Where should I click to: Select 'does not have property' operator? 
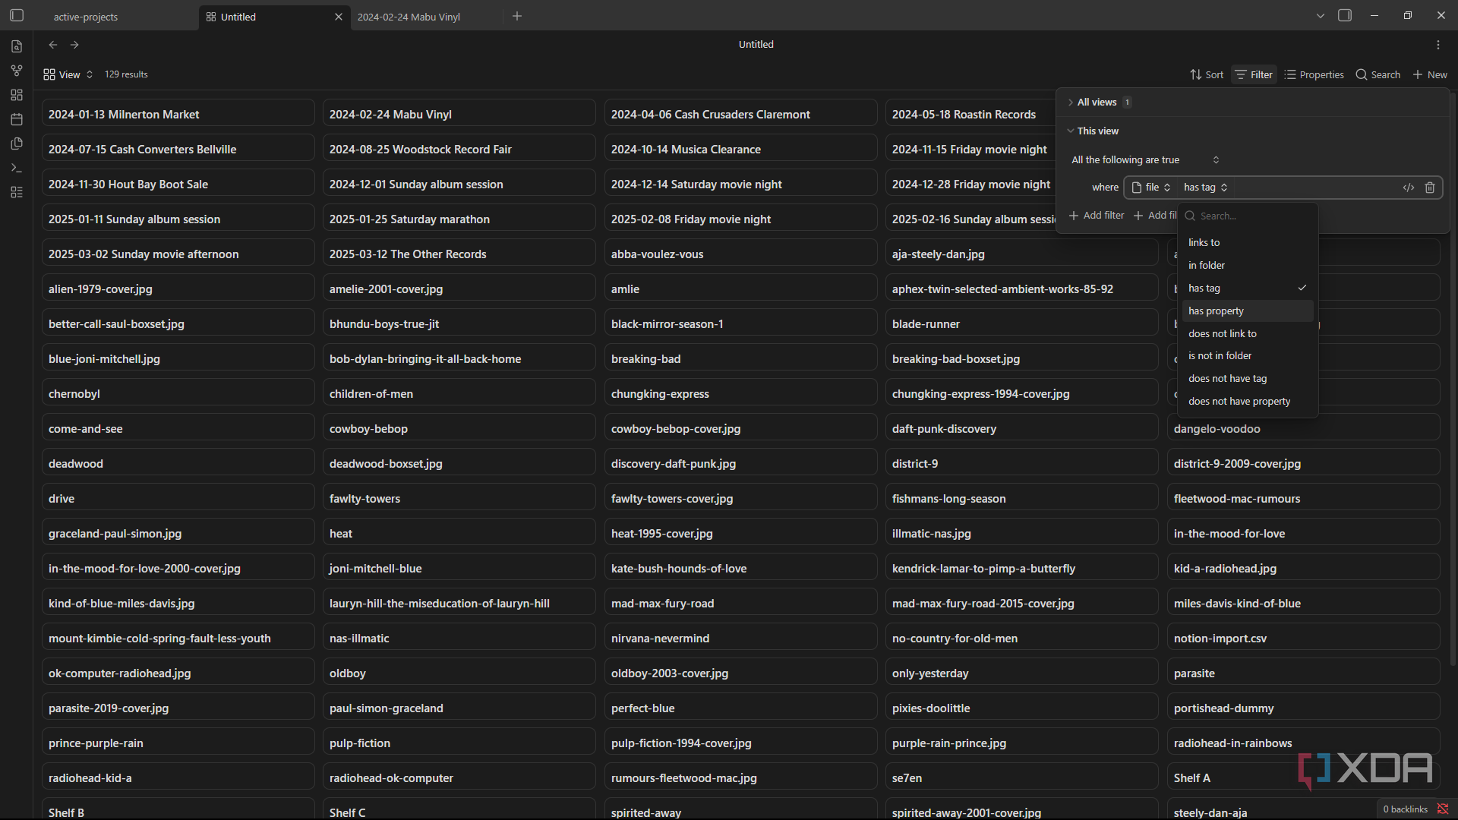(x=1248, y=402)
